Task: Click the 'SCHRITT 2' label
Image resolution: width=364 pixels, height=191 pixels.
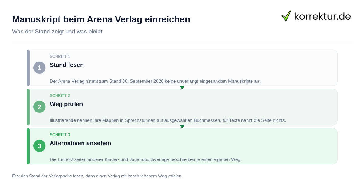Action: click(x=60, y=96)
